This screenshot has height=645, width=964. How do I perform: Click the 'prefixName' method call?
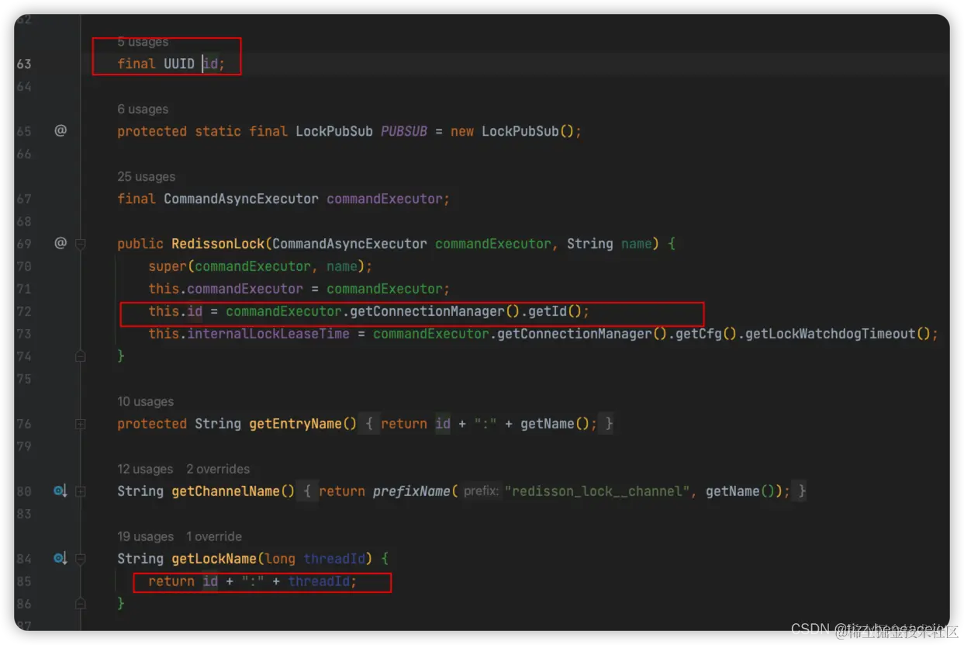coord(411,491)
